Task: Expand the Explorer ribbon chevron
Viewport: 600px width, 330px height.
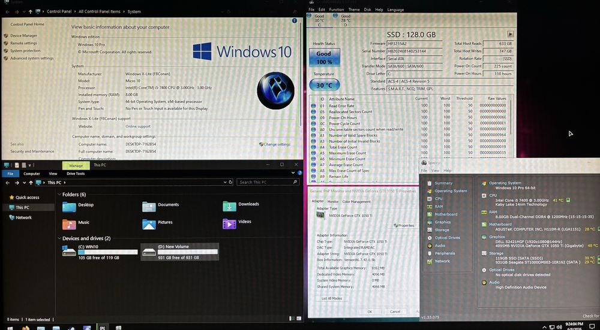Action: [293, 173]
